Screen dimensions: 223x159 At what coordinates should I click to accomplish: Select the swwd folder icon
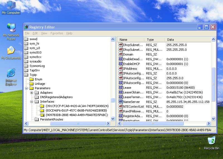coord(26,39)
